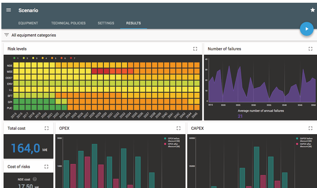
Task: Open the equipment categories filter icon
Action: 6,35
